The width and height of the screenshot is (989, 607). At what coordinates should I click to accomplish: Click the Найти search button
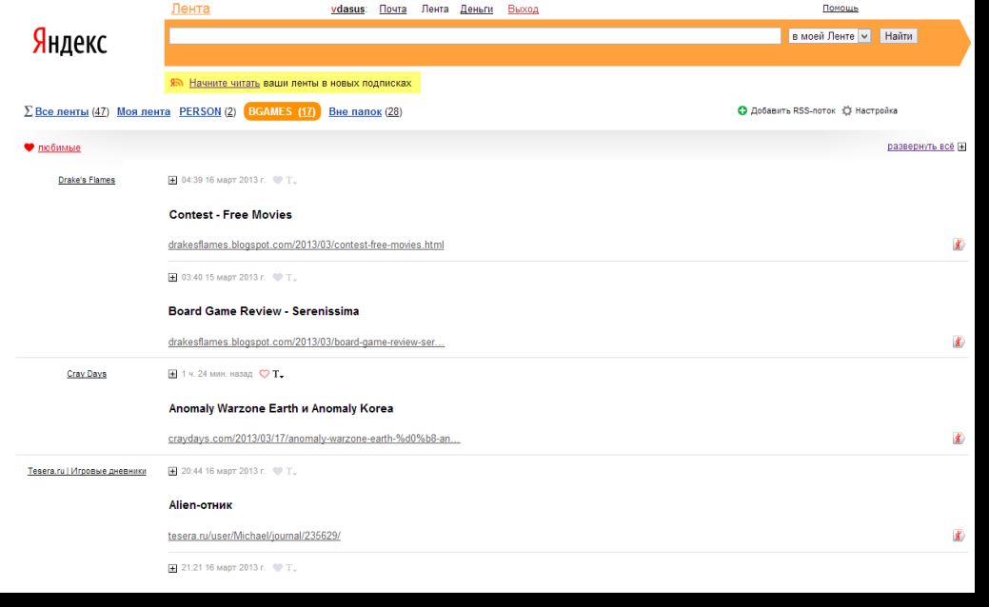point(899,36)
